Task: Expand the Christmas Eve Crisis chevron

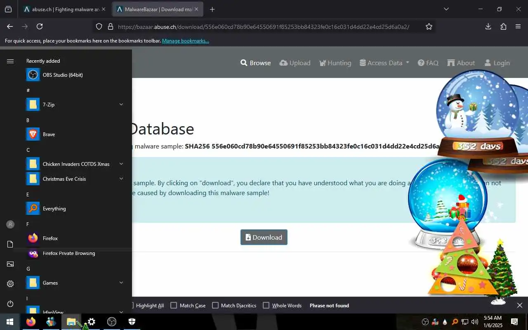Action: pyautogui.click(x=121, y=179)
